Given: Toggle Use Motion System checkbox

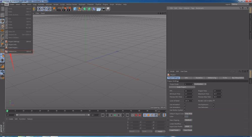Looking at the screenshot, I should (185, 110).
